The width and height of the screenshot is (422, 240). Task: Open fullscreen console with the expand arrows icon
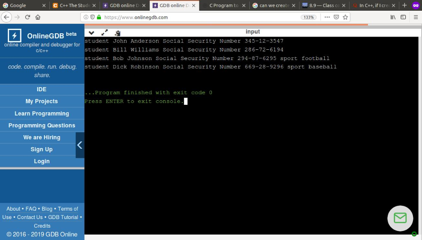point(104,32)
